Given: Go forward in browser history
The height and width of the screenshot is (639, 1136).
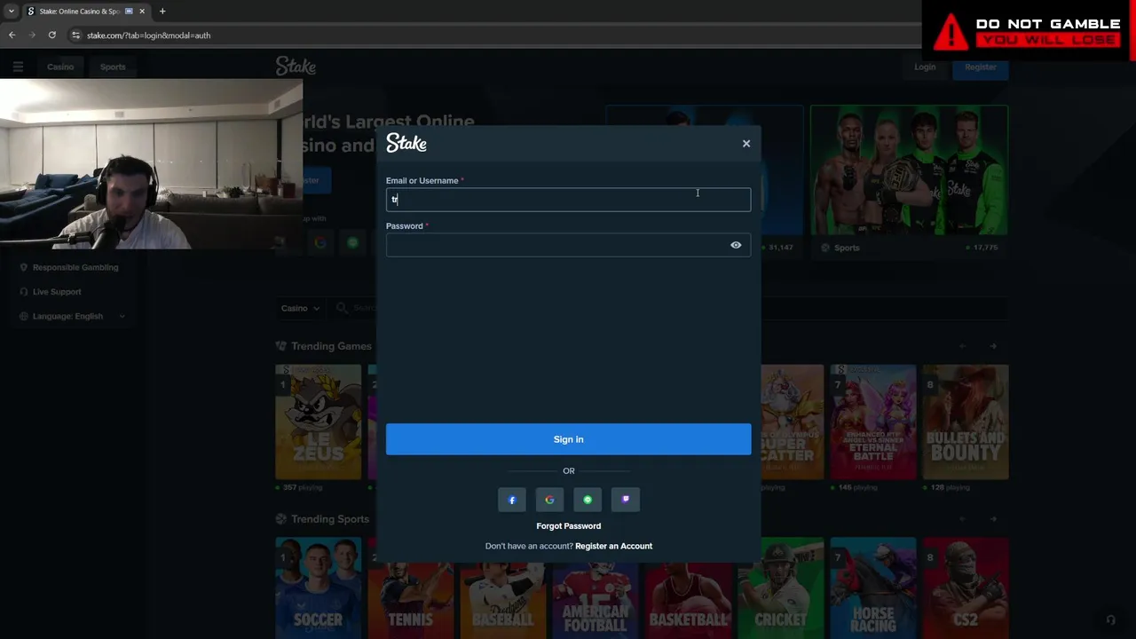Looking at the screenshot, I should [32, 35].
